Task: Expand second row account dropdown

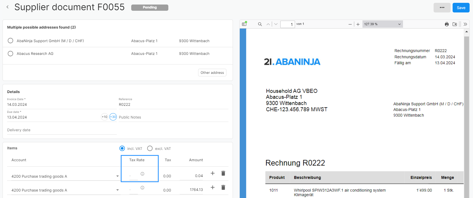Action: pyautogui.click(x=117, y=190)
